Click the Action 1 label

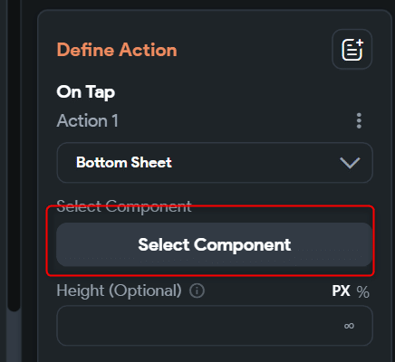point(87,121)
